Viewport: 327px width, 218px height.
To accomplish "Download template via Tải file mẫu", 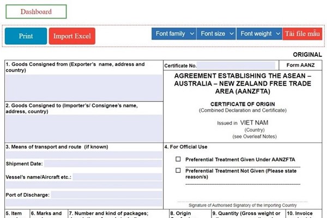I will click(302, 34).
